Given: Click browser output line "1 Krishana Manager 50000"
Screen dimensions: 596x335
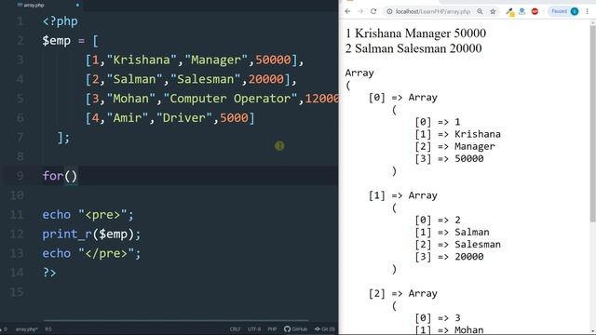Looking at the screenshot, I should pos(415,33).
